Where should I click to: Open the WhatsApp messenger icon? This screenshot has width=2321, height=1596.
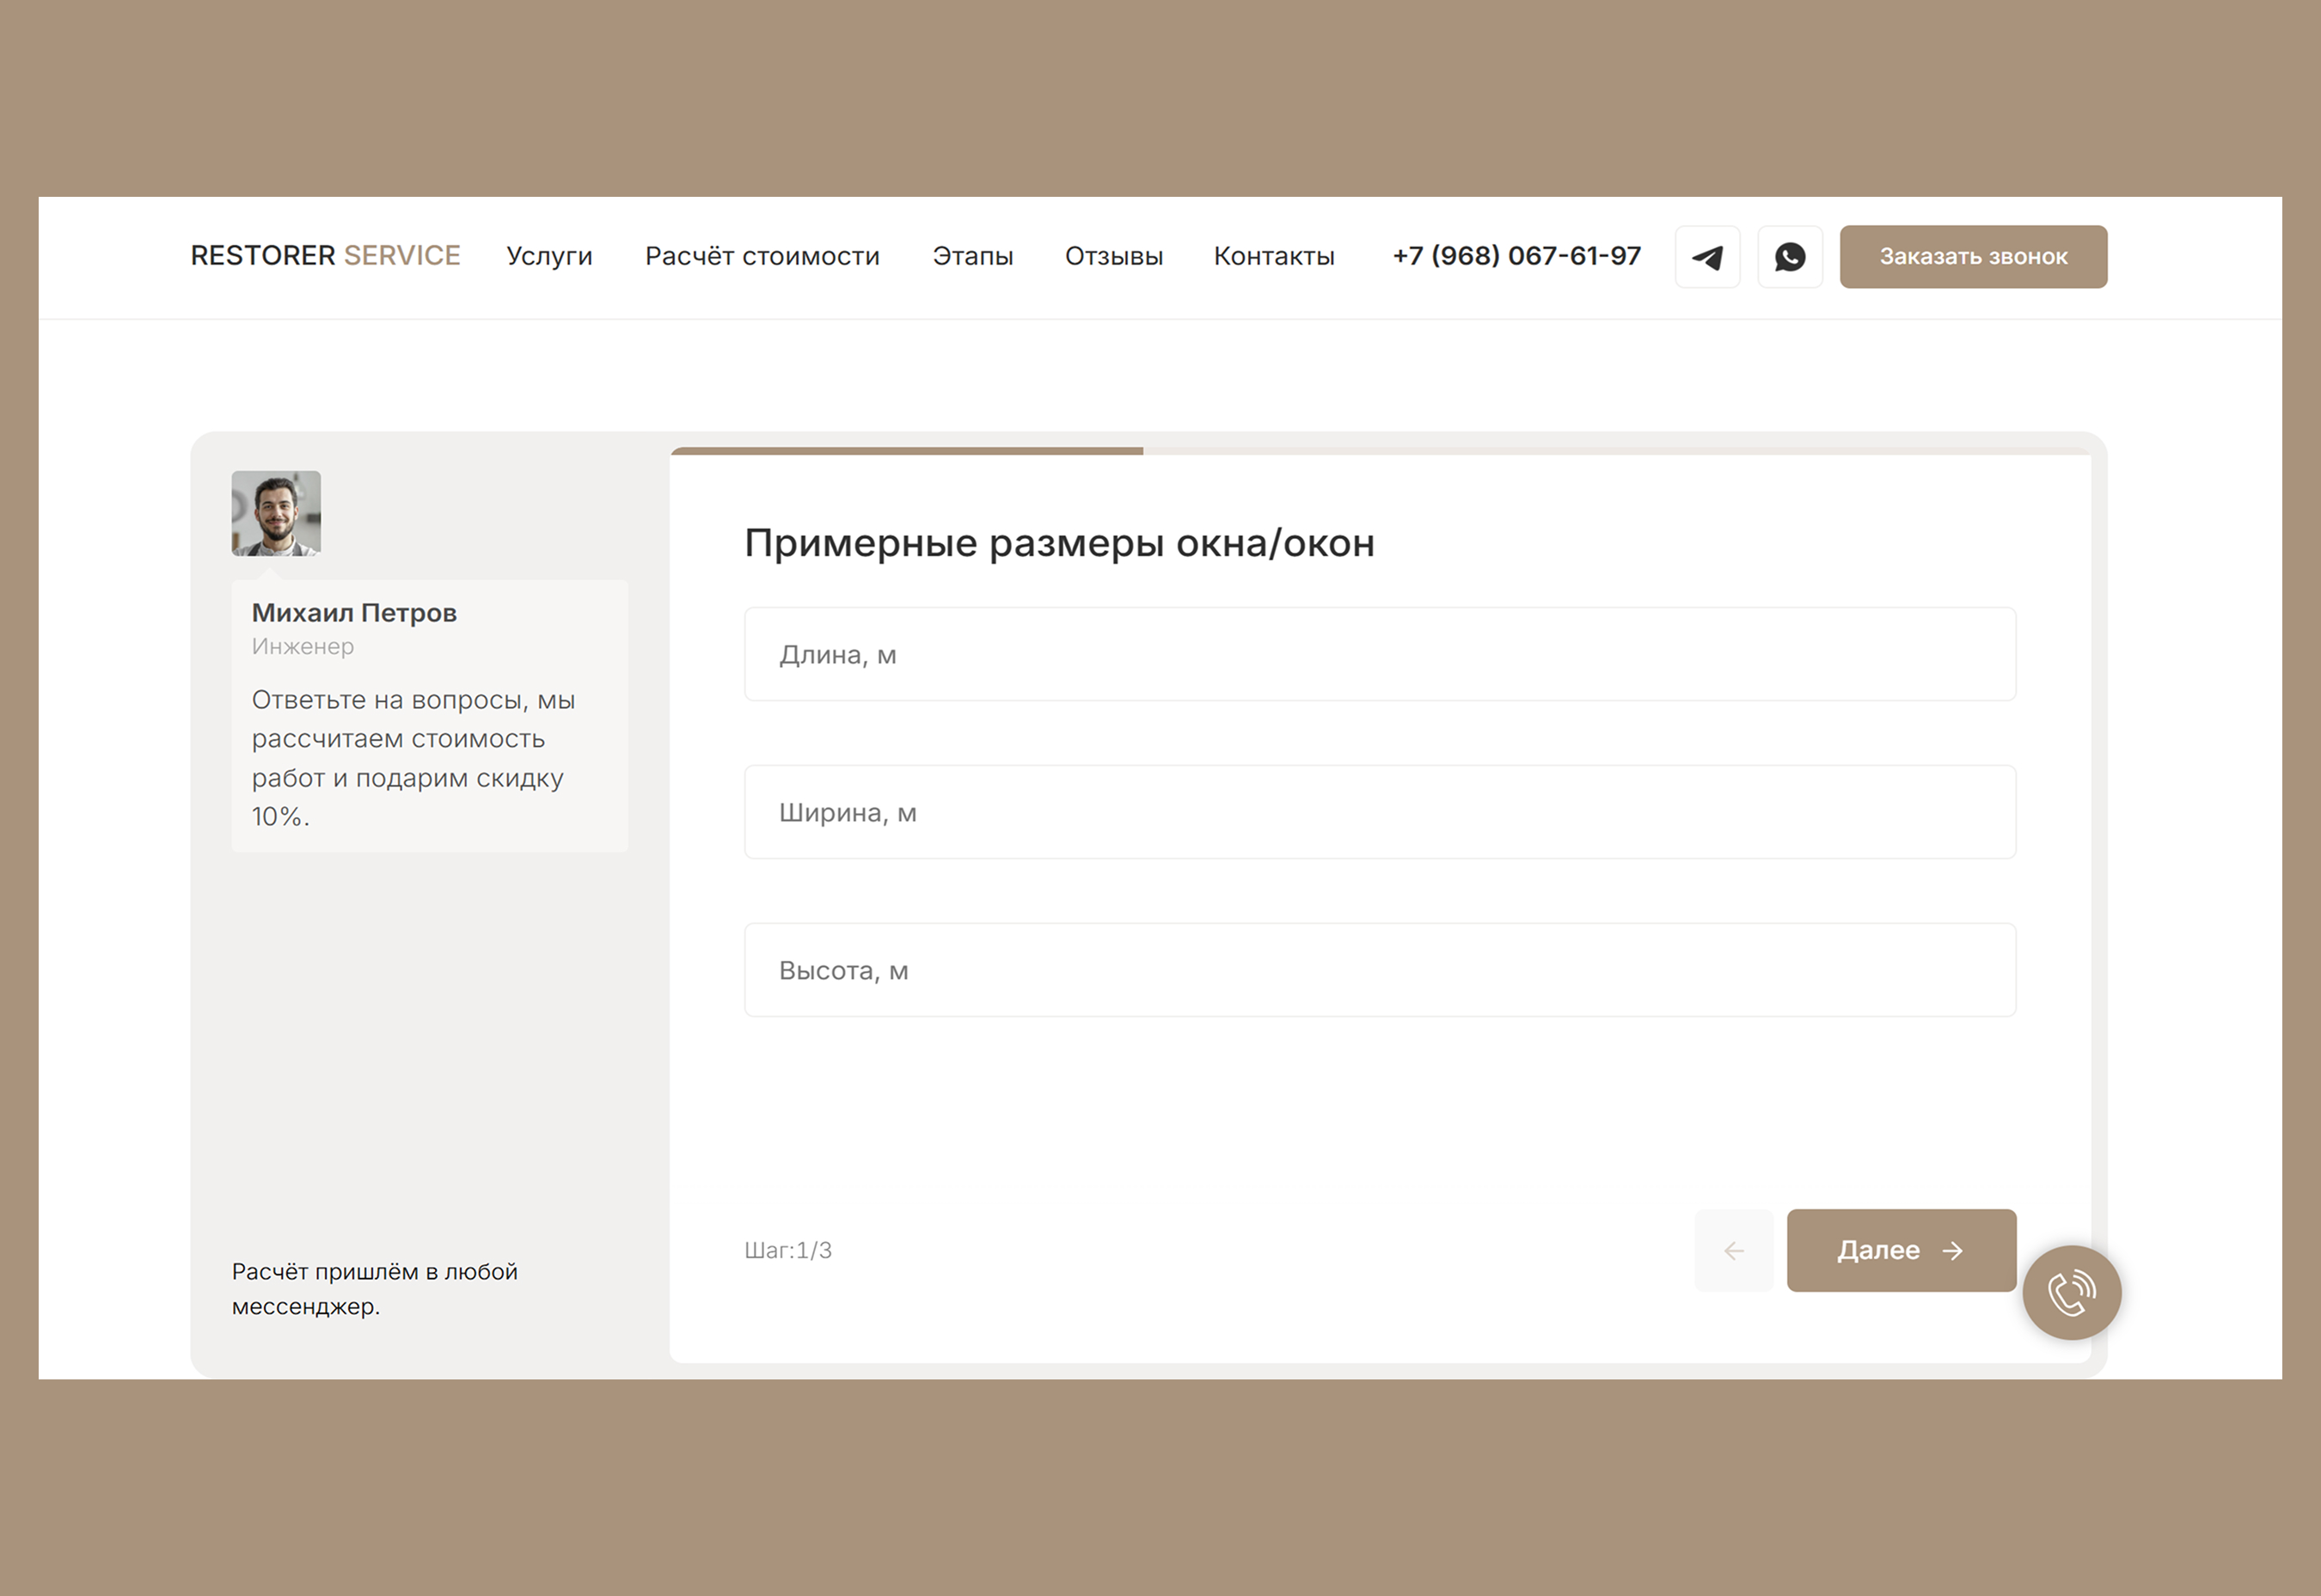coord(1790,257)
